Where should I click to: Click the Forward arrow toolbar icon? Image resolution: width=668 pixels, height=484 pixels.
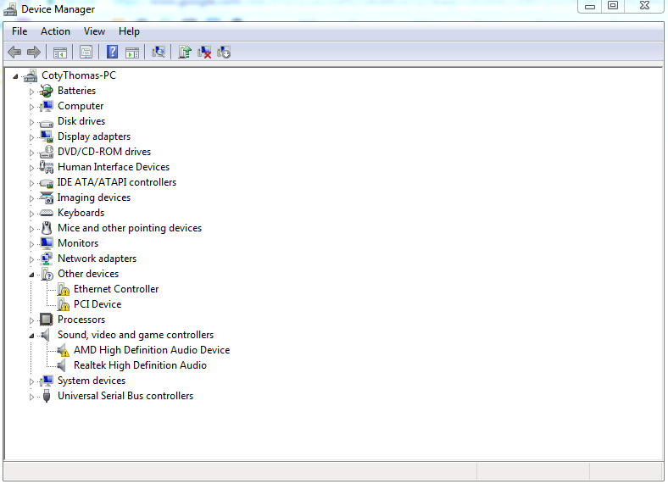tap(34, 53)
